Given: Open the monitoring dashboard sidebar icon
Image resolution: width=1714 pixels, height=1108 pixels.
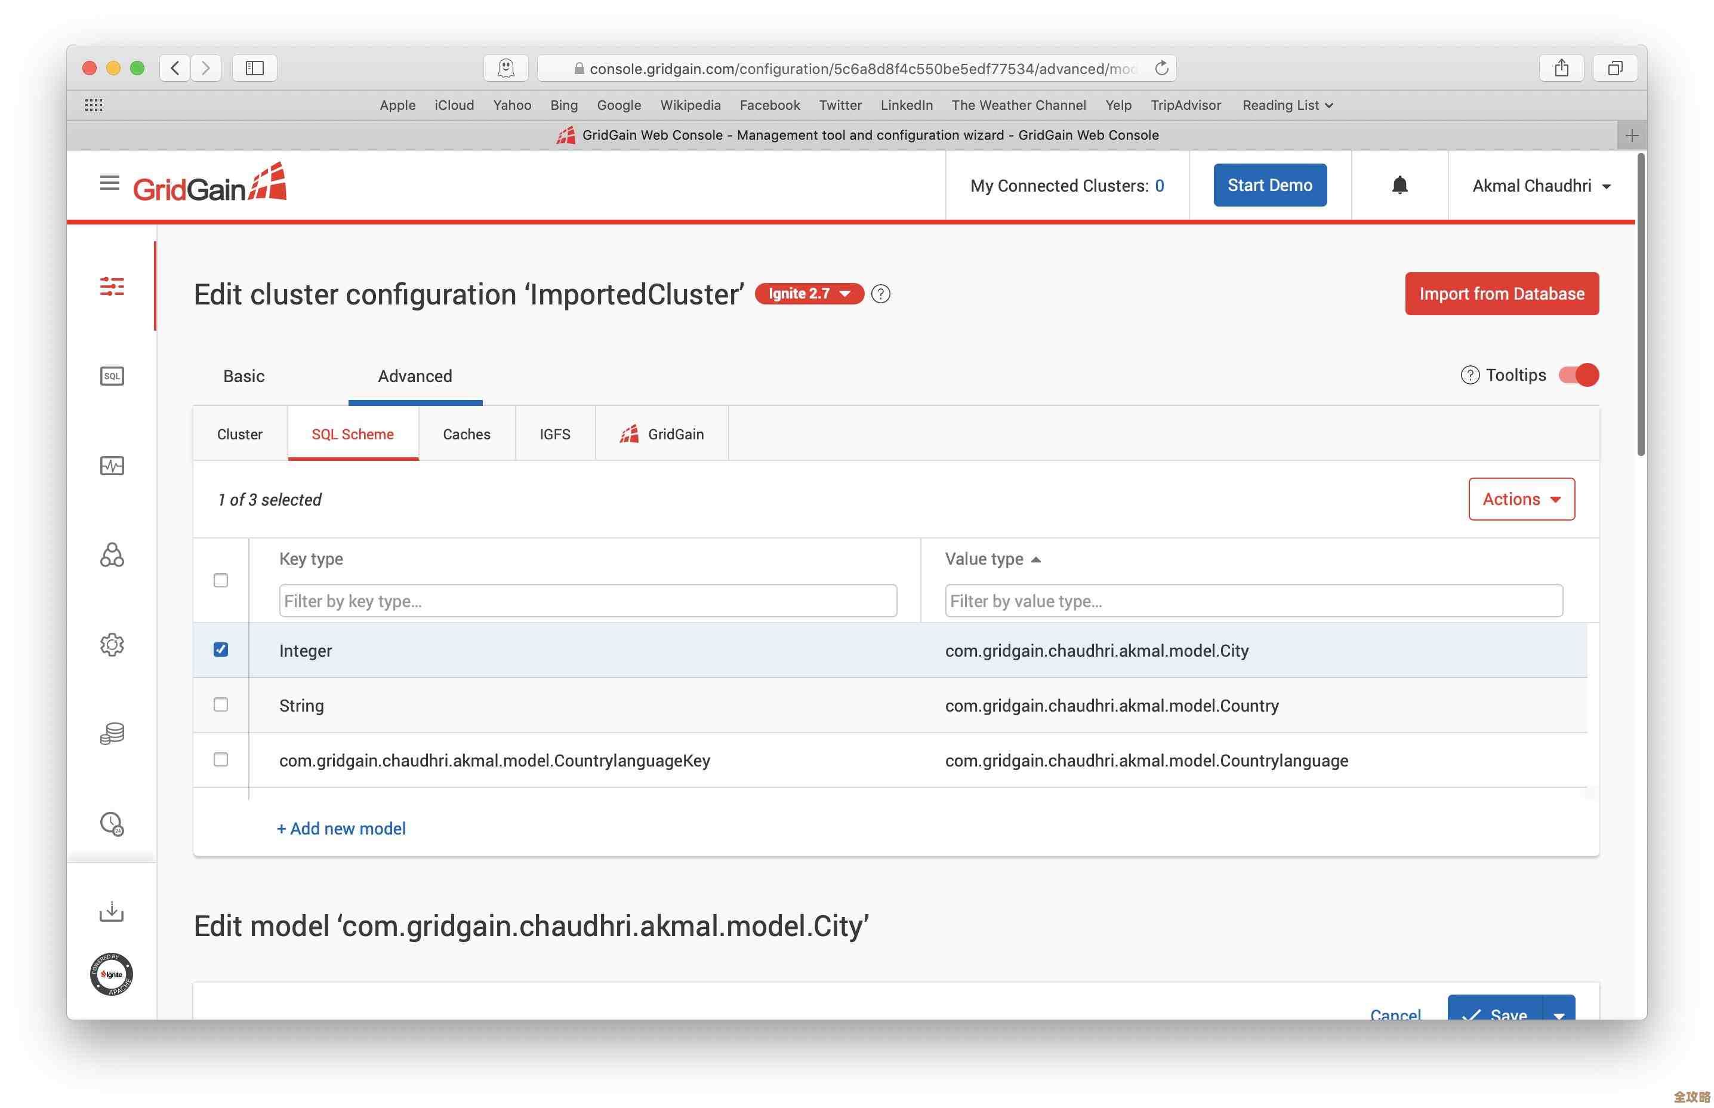Looking at the screenshot, I should coord(112,466).
